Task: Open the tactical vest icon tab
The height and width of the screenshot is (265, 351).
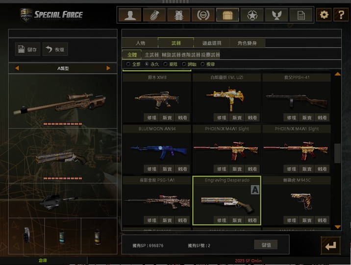Action: coord(178,15)
